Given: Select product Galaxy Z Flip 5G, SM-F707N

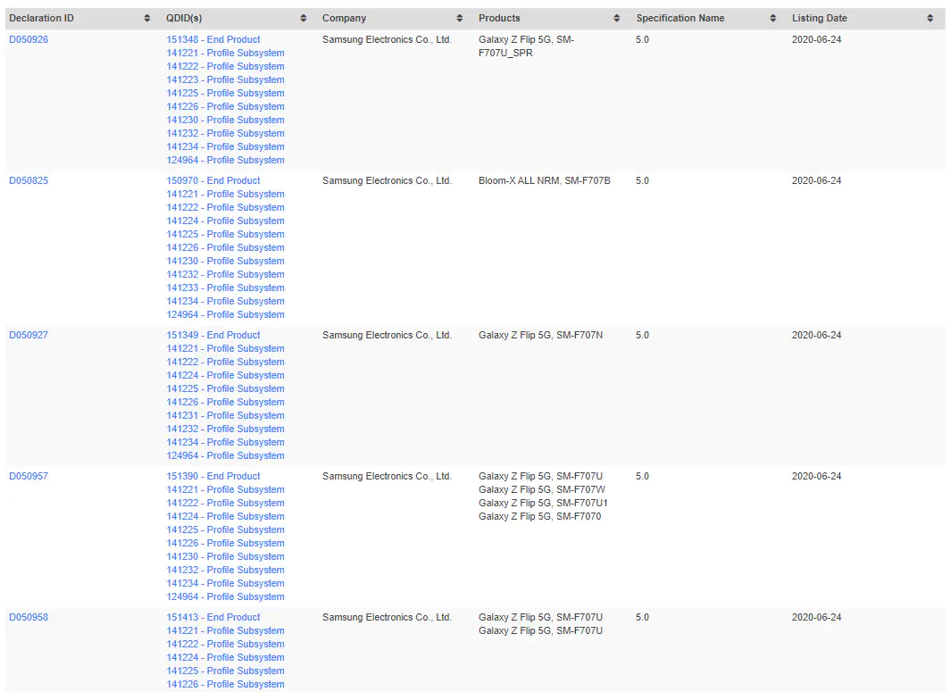Looking at the screenshot, I should click(x=541, y=335).
